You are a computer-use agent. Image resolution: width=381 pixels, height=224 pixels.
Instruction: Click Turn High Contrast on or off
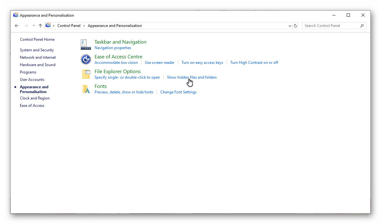254,63
